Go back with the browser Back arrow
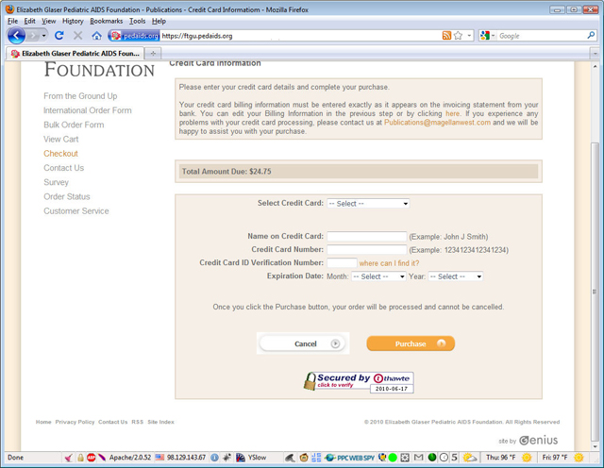 tap(16, 36)
